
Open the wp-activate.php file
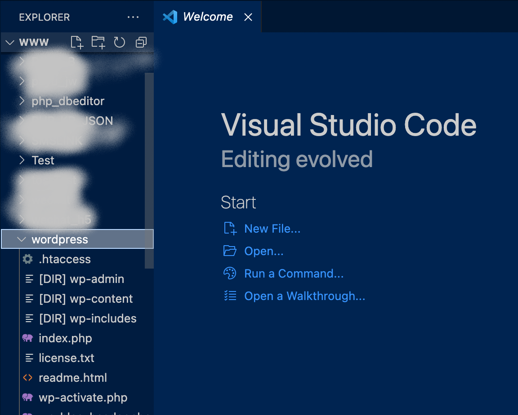(83, 398)
